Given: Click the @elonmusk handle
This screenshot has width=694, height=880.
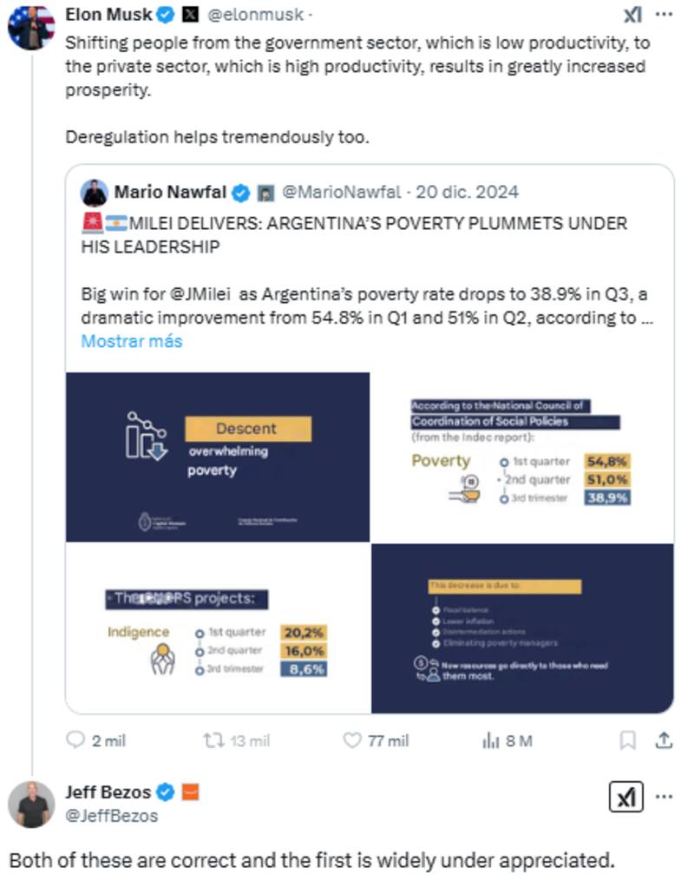Looking at the screenshot, I should point(256,15).
